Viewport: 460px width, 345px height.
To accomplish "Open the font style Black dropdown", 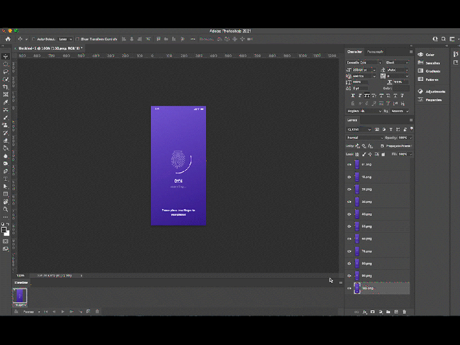I will point(397,63).
